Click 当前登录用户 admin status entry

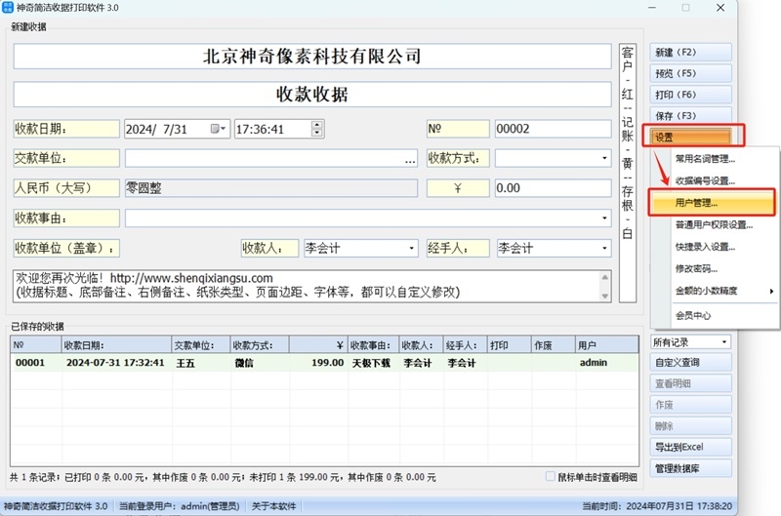180,506
